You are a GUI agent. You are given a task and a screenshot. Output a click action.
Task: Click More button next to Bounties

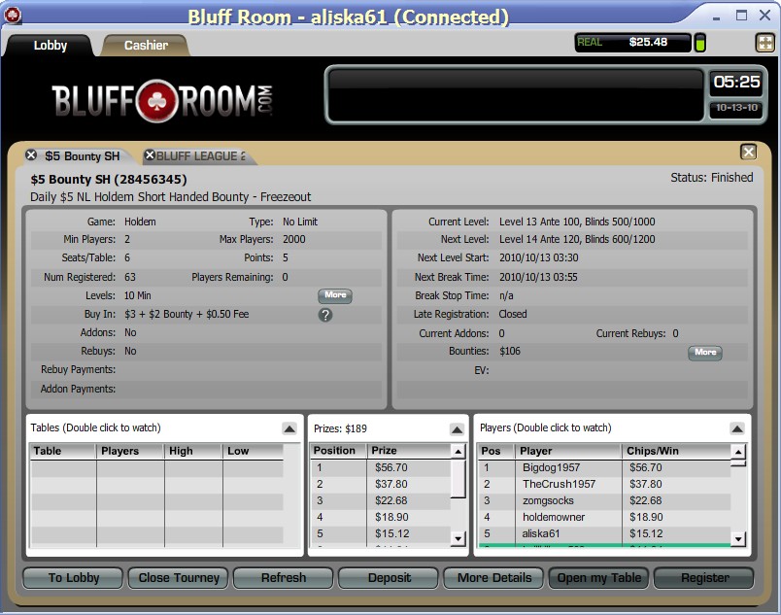pyautogui.click(x=705, y=353)
